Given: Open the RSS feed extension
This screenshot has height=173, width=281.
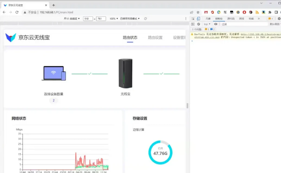Looking at the screenshot, I should [257, 12].
